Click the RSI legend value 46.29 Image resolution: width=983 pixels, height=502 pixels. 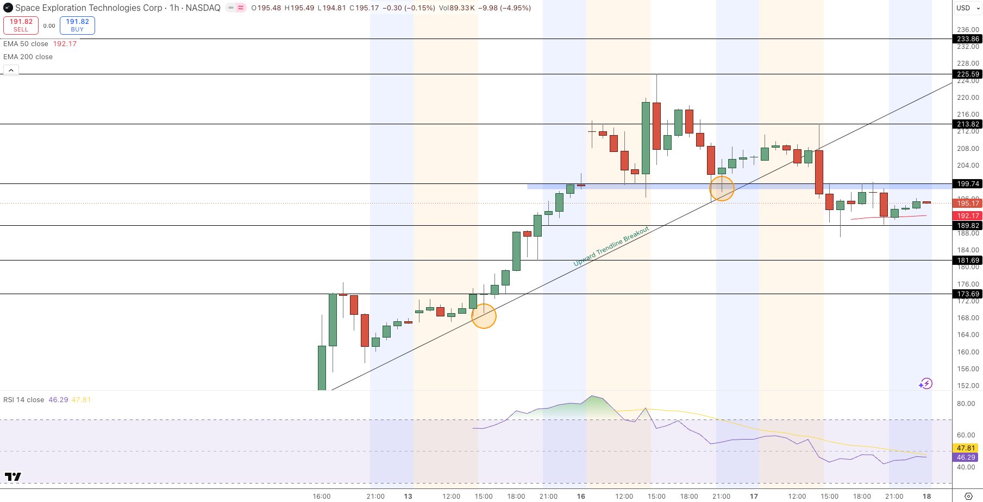pyautogui.click(x=58, y=400)
